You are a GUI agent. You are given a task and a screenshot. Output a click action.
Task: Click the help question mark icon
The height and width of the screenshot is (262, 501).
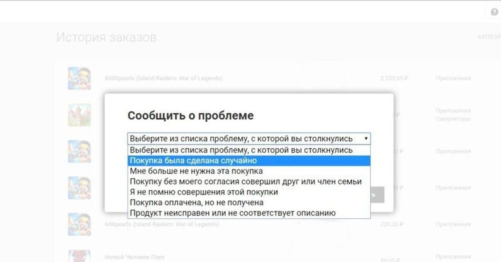coord(494,12)
